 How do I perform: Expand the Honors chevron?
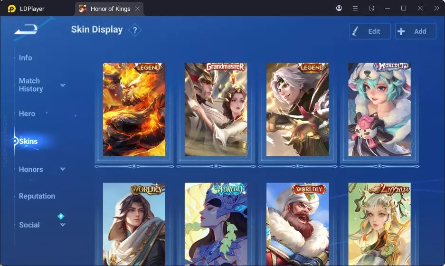click(x=63, y=169)
